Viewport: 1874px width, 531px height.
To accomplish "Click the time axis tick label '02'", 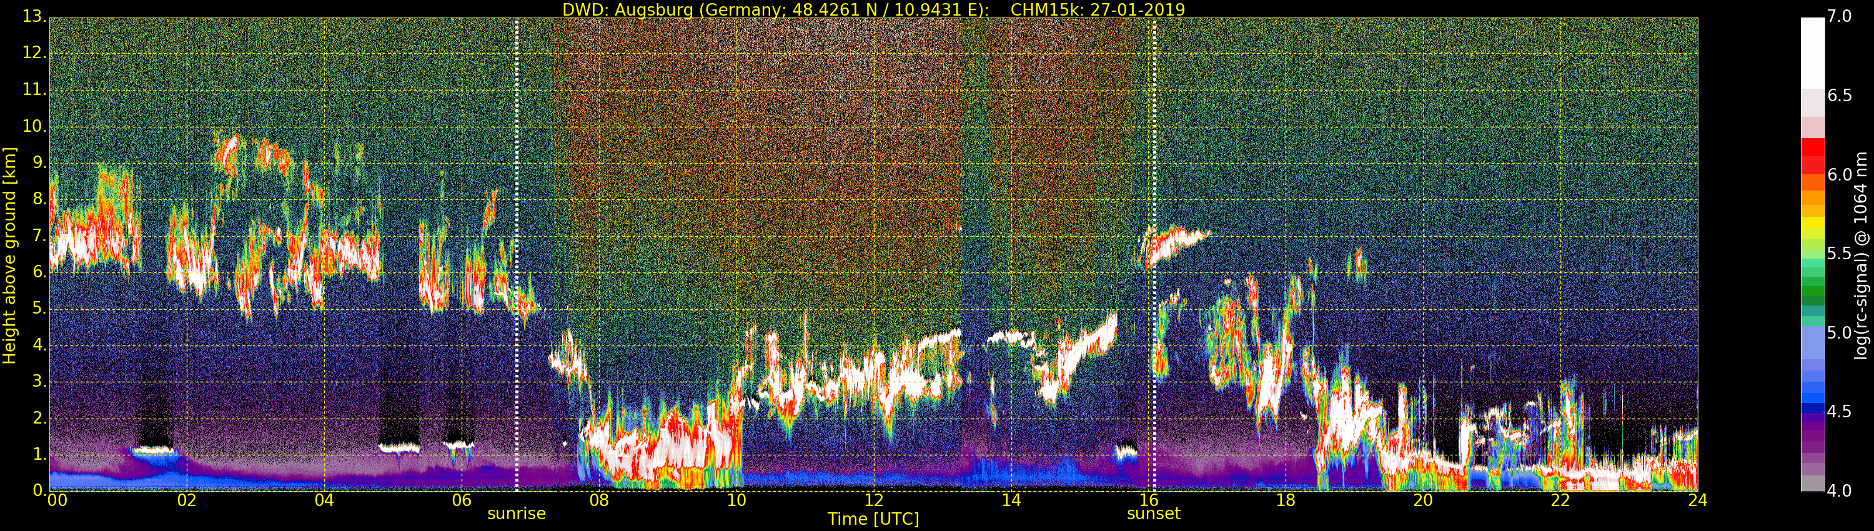I will point(187,500).
